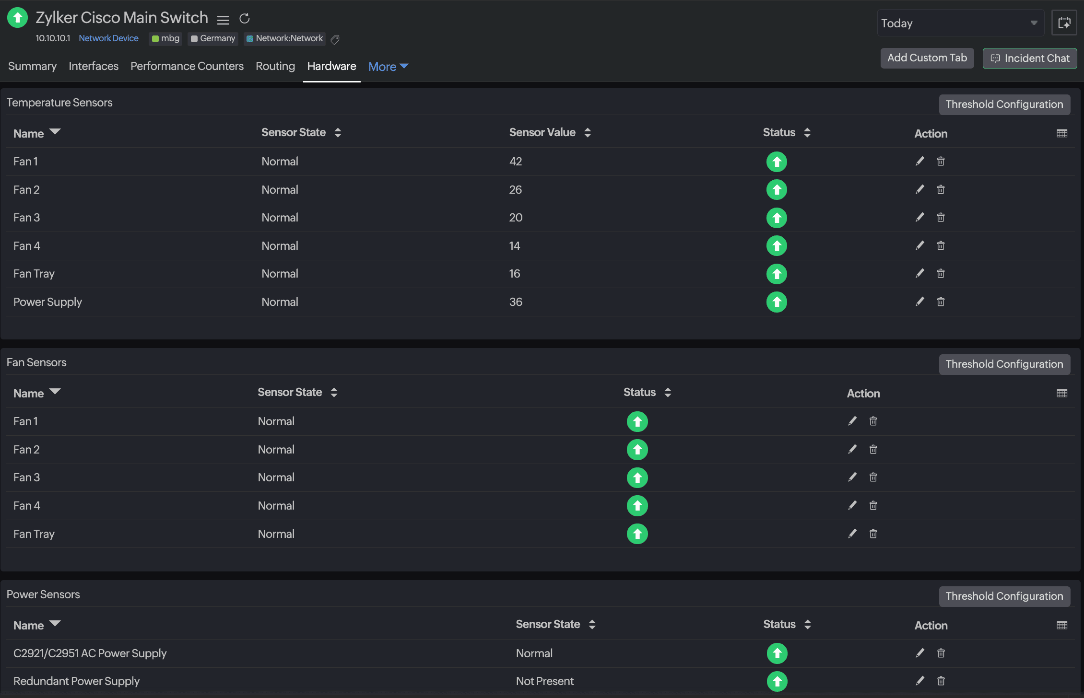Viewport: 1084px width, 698px height.
Task: Expand the More tabs dropdown
Action: coord(388,67)
